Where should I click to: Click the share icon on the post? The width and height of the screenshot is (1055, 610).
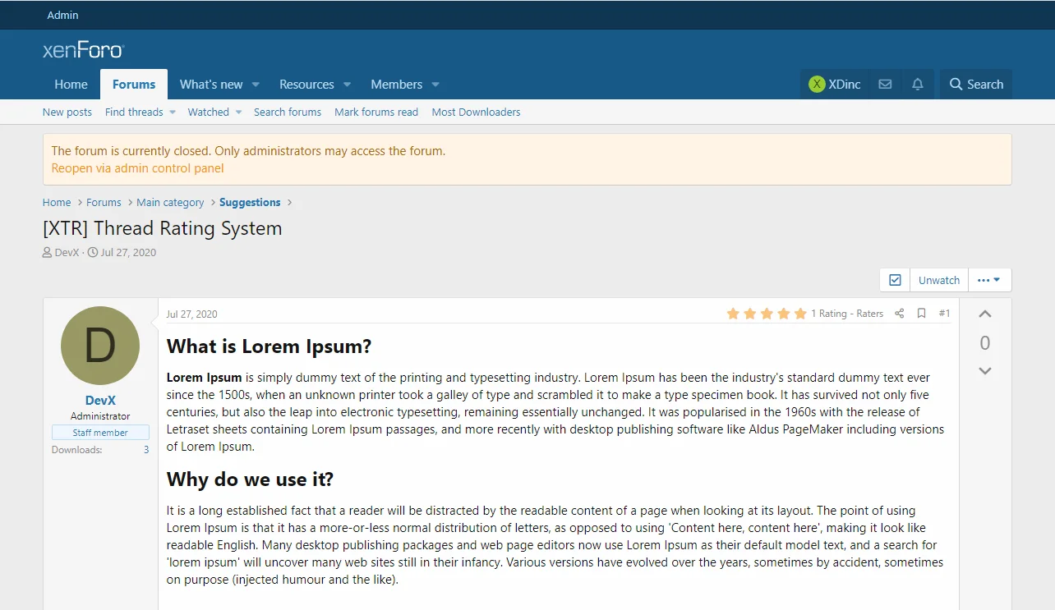coord(899,314)
